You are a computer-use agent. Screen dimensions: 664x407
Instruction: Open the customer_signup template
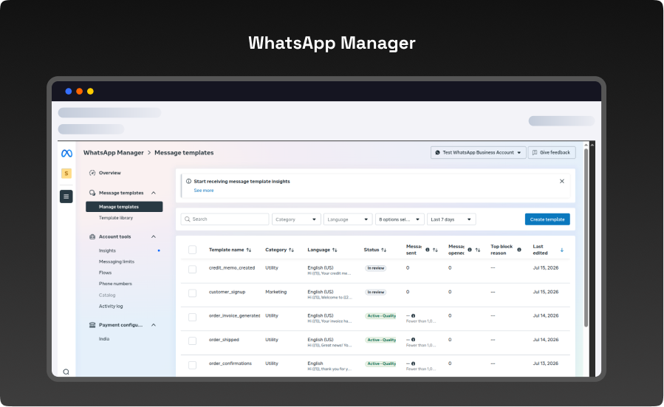227,292
